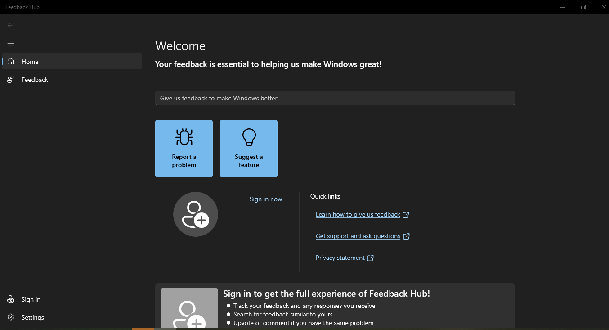Image resolution: width=609 pixels, height=330 pixels.
Task: Open Learn how to give us feedback link
Action: [358, 214]
